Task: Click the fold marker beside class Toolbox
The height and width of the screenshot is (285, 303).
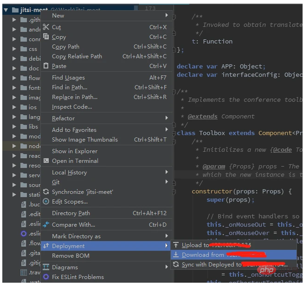Action: [x=174, y=133]
